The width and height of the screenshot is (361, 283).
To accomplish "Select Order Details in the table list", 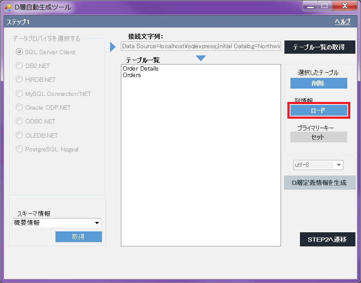I will point(141,68).
